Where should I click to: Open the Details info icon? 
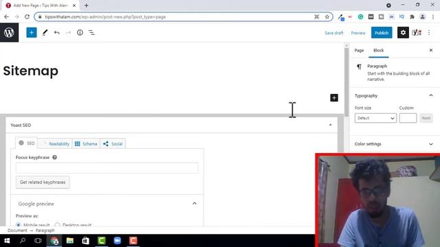pos(80,33)
